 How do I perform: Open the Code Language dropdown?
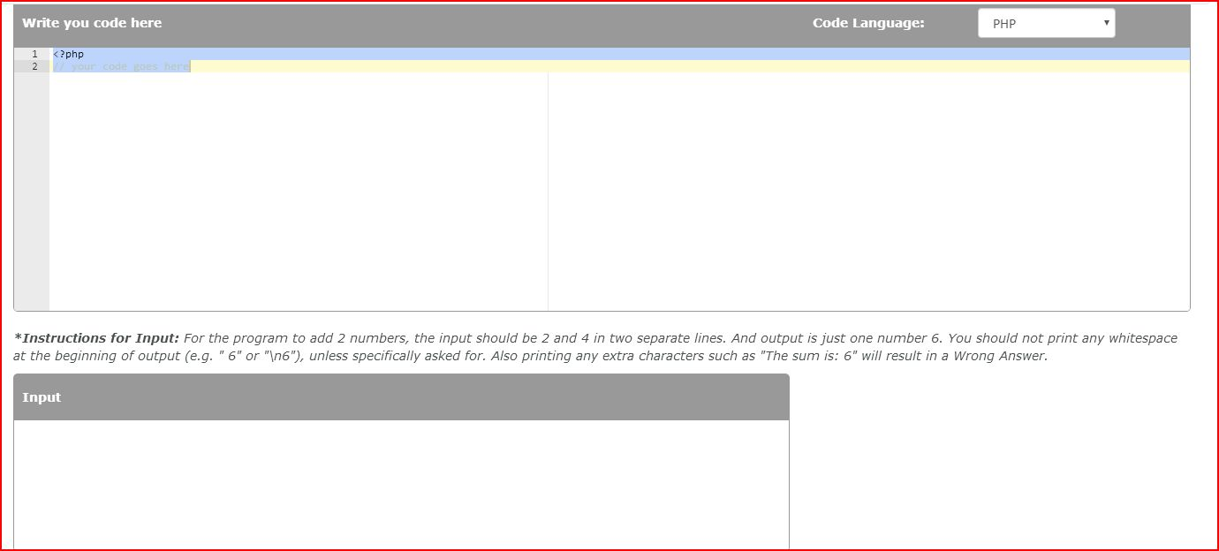click(1046, 23)
